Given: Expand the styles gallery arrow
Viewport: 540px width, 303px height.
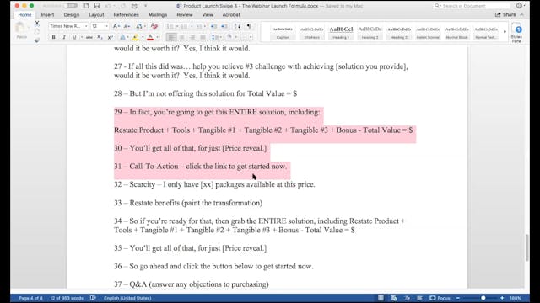Looking at the screenshot, I should tap(505, 32).
